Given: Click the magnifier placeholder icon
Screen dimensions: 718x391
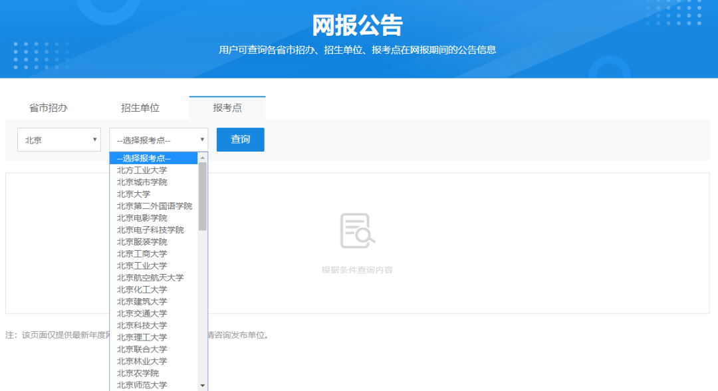Looking at the screenshot, I should (359, 230).
